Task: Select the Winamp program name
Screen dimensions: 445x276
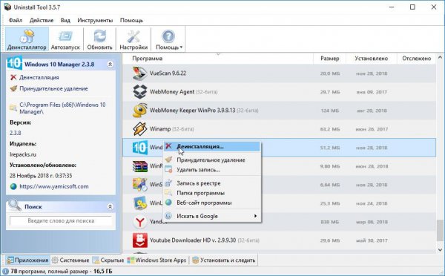Action: point(160,129)
